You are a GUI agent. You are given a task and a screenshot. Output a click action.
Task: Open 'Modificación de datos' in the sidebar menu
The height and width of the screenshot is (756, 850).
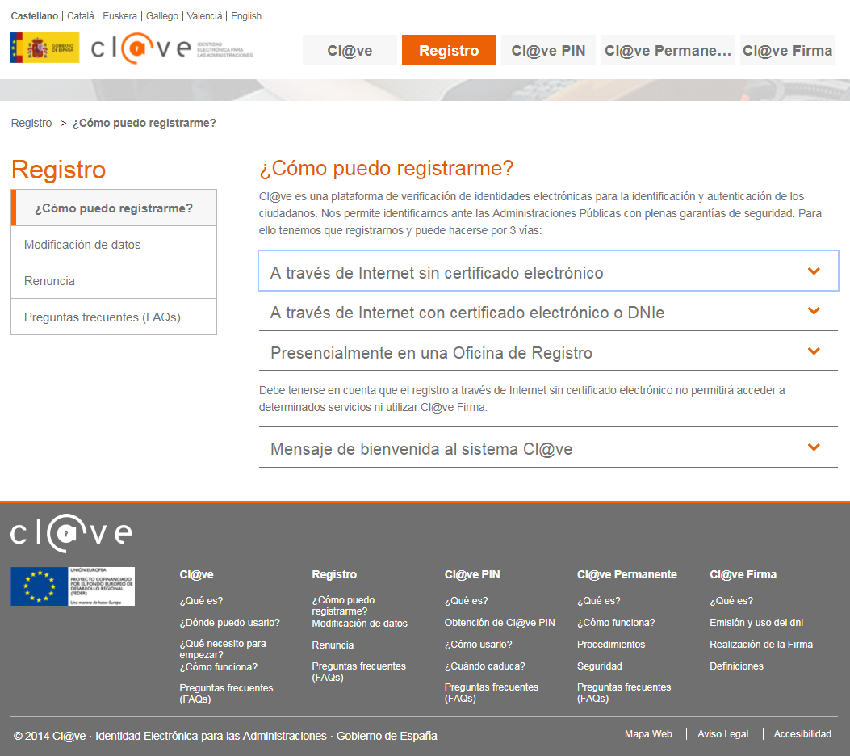point(114,245)
